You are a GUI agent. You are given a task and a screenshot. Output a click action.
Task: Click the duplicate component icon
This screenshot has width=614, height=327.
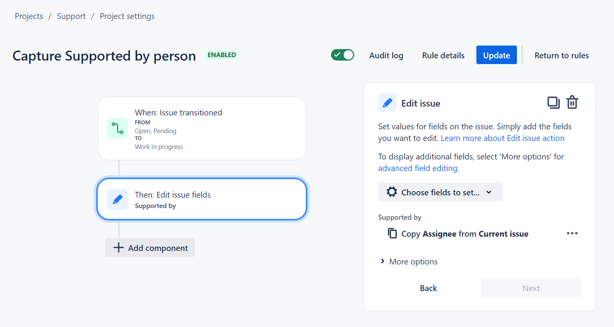pos(553,103)
